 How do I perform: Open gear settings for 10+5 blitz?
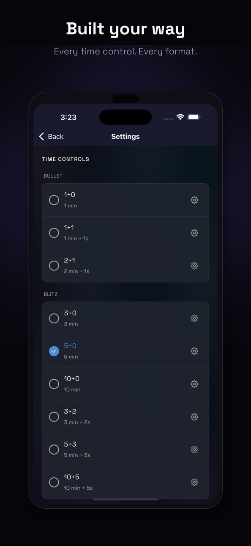(x=194, y=483)
